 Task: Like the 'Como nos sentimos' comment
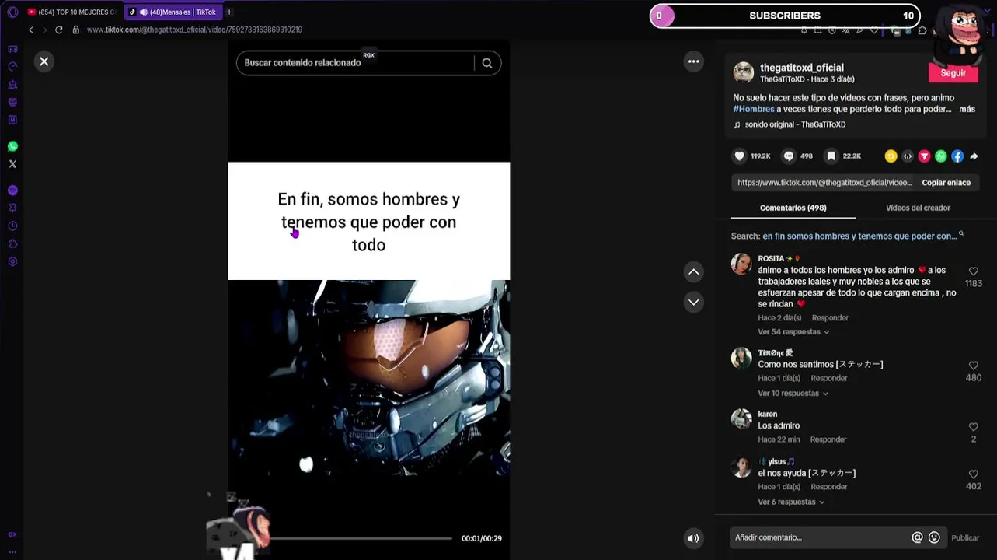(x=973, y=366)
